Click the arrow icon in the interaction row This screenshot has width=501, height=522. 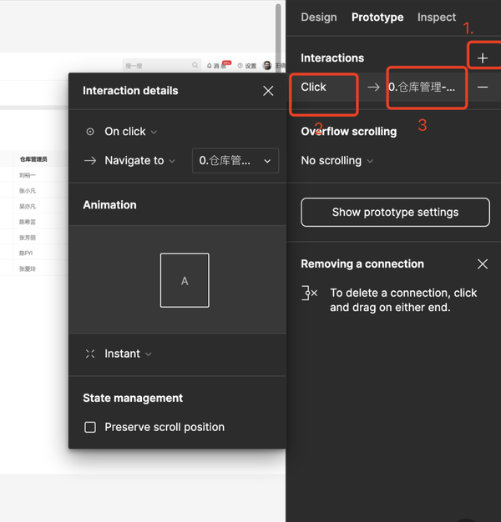point(373,88)
